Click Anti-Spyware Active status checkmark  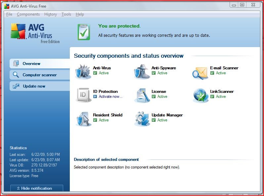[154, 73]
